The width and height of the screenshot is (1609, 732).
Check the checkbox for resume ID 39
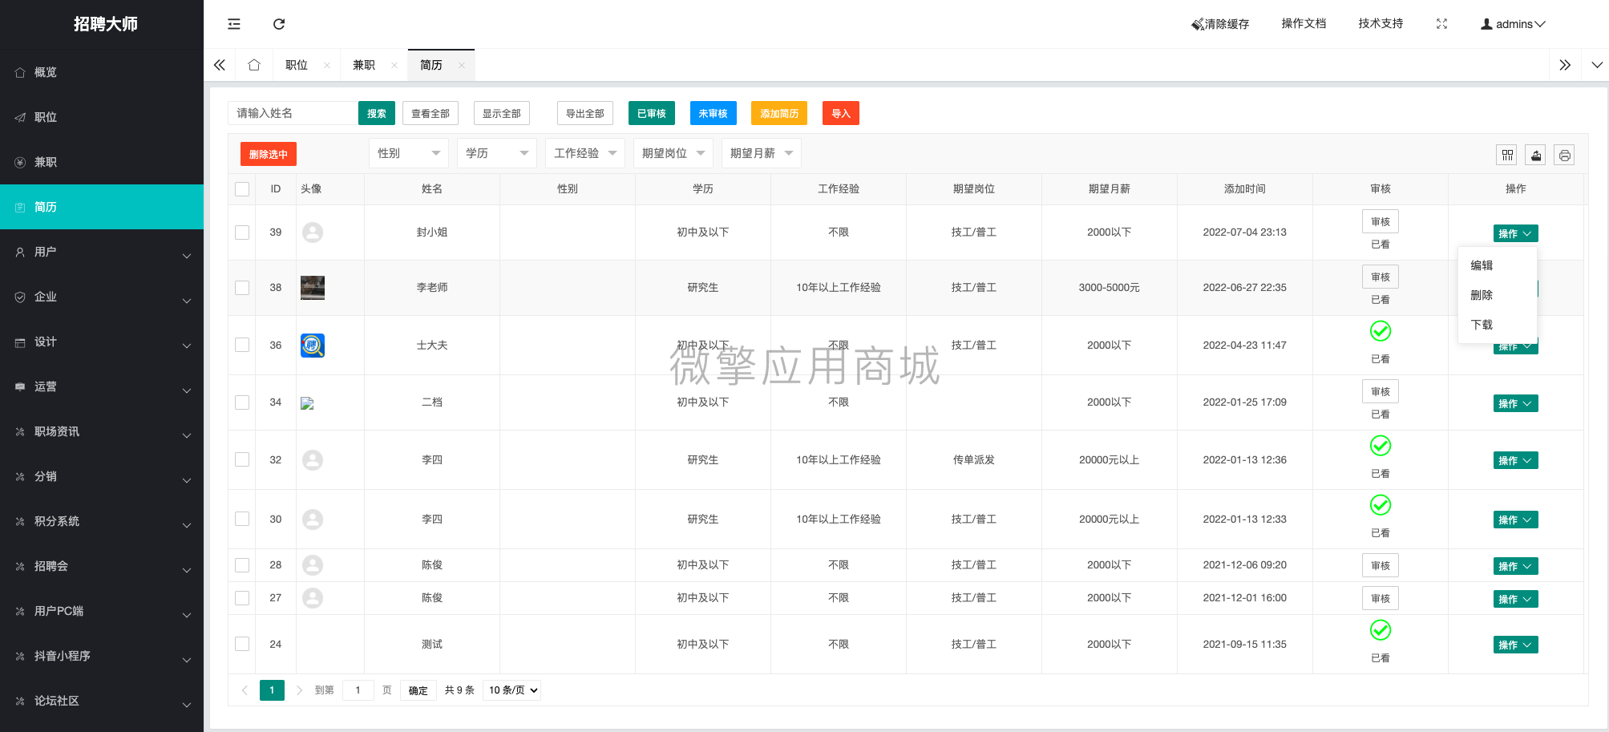[x=241, y=232]
